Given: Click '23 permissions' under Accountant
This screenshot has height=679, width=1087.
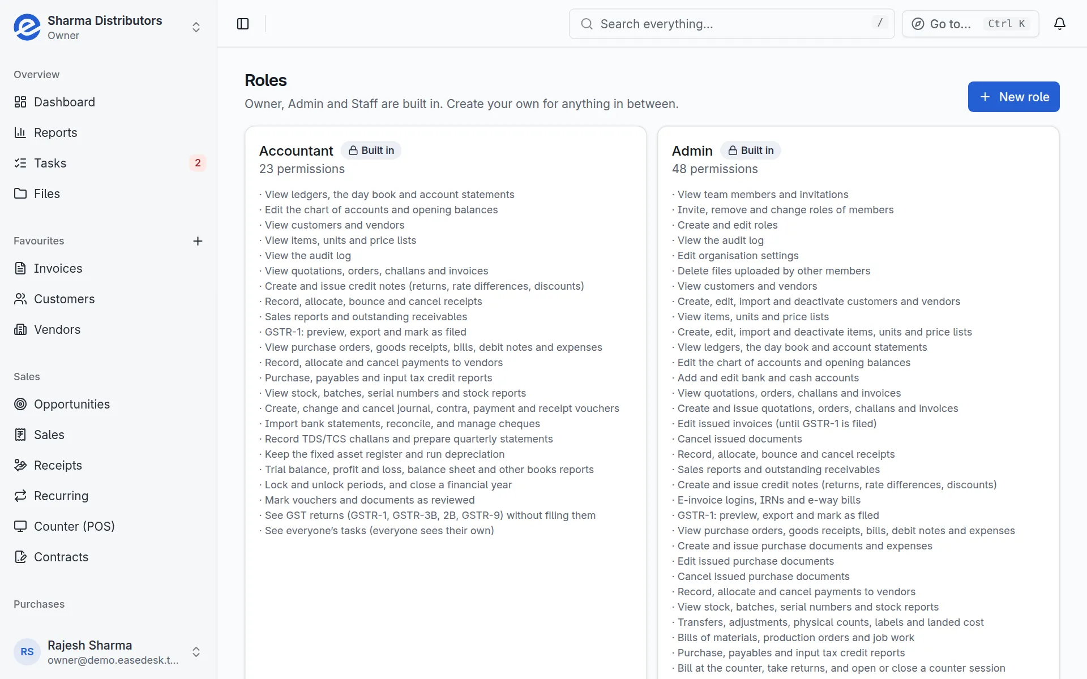Looking at the screenshot, I should 302,169.
